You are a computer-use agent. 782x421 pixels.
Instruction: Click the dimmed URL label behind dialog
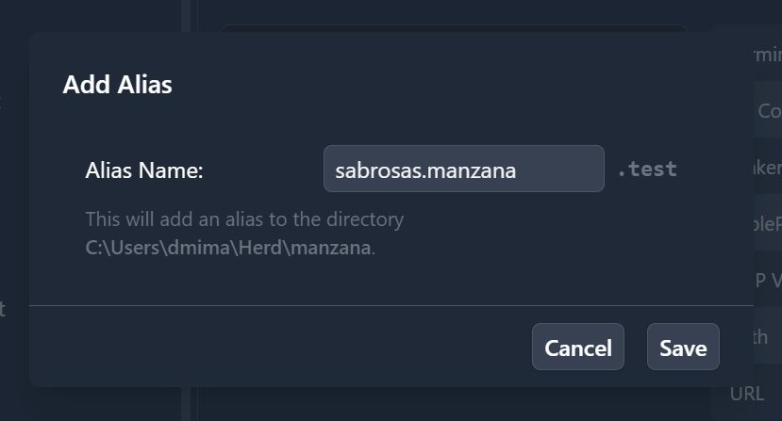(746, 394)
